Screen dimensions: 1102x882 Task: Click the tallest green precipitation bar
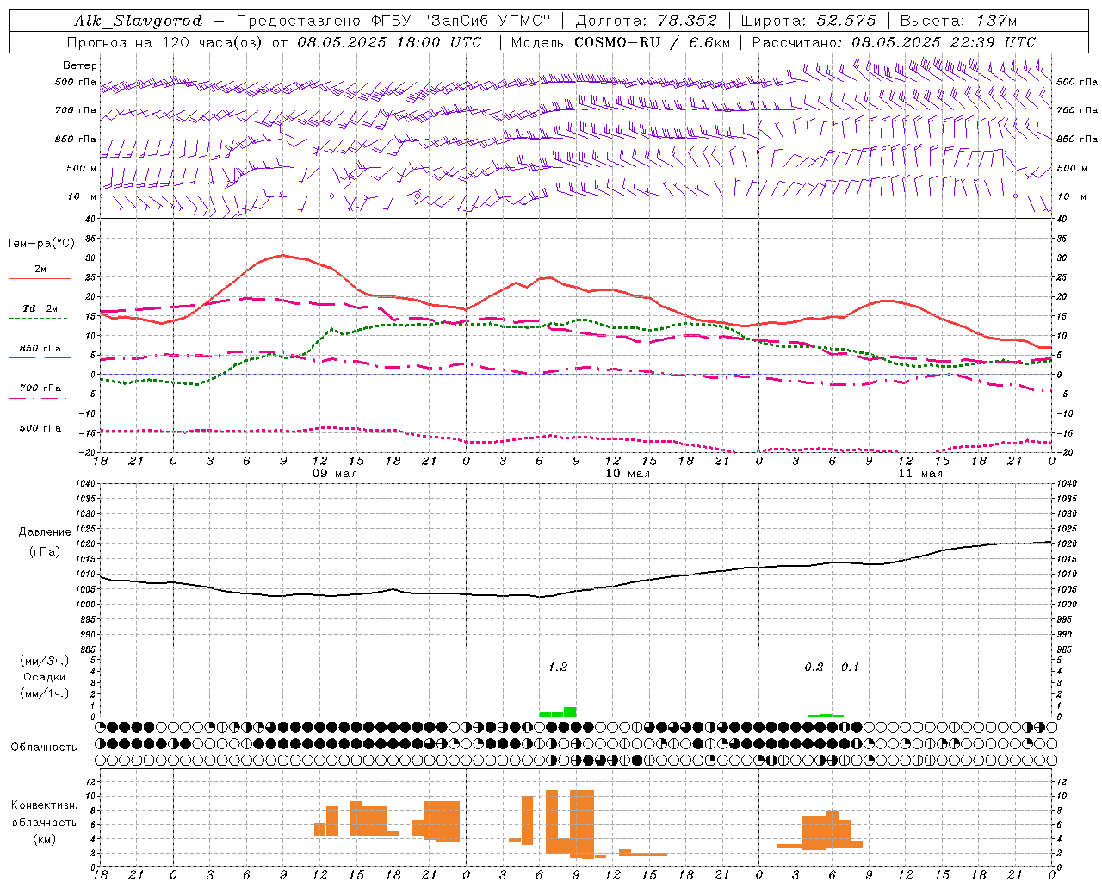570,711
